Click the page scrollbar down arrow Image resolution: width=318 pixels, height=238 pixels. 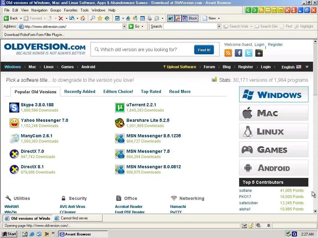point(315,211)
